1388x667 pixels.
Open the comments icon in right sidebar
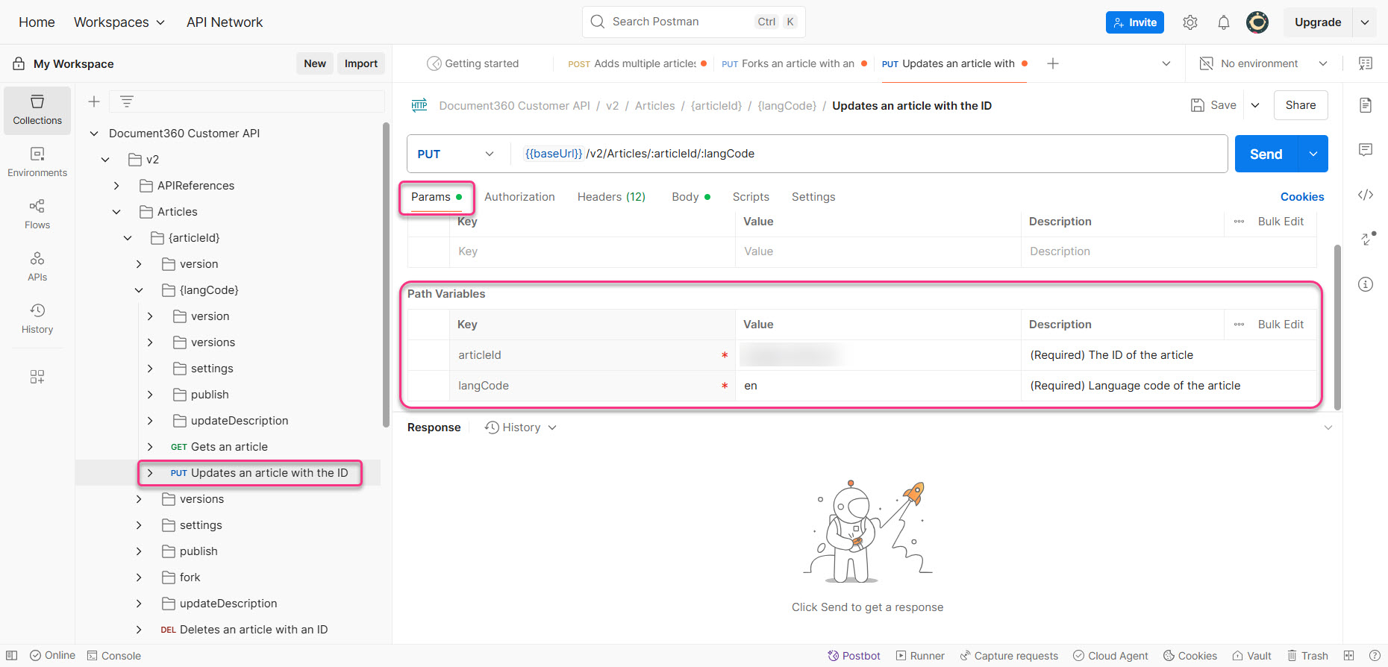click(1366, 150)
